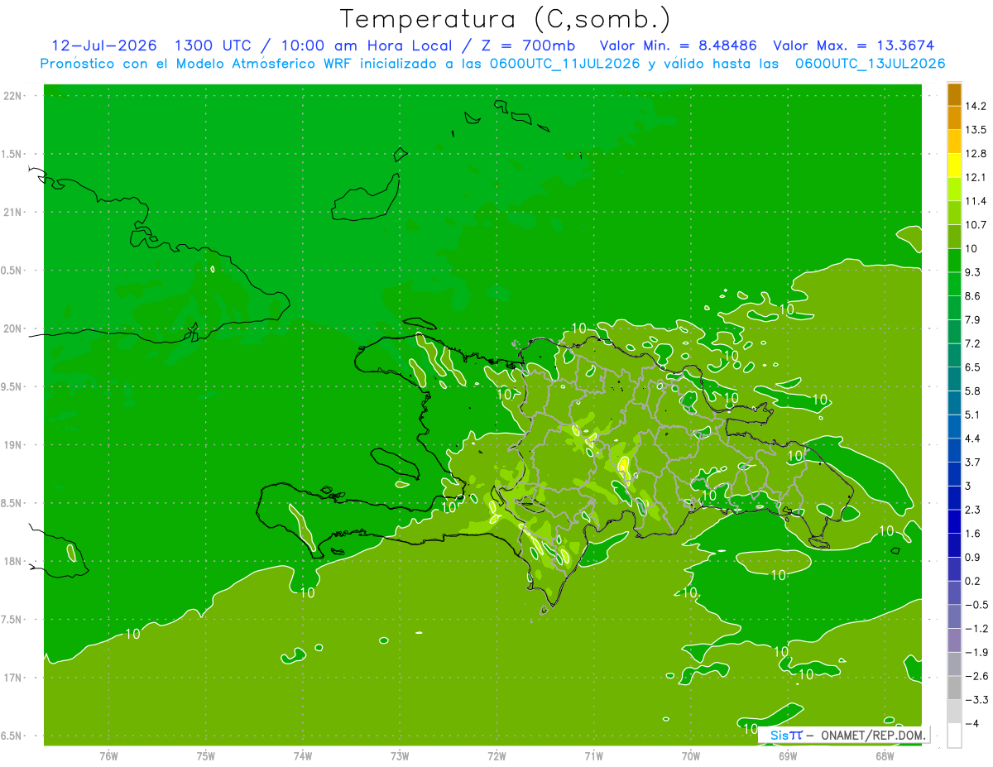
Task: Click lime legend swatch between 11.4 and 12.1
Action: point(954,189)
